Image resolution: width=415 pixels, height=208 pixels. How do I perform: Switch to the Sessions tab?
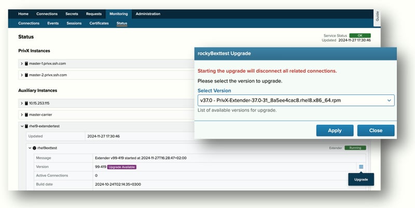click(x=74, y=23)
